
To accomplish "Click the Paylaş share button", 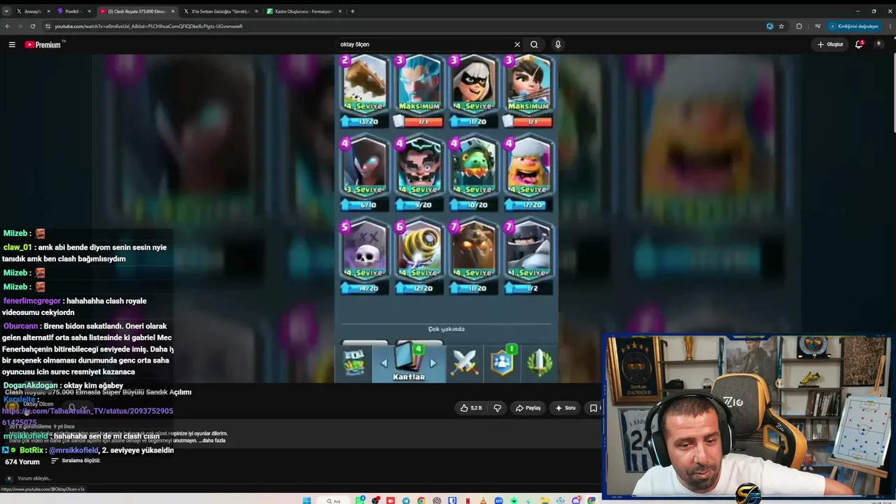I will point(528,408).
